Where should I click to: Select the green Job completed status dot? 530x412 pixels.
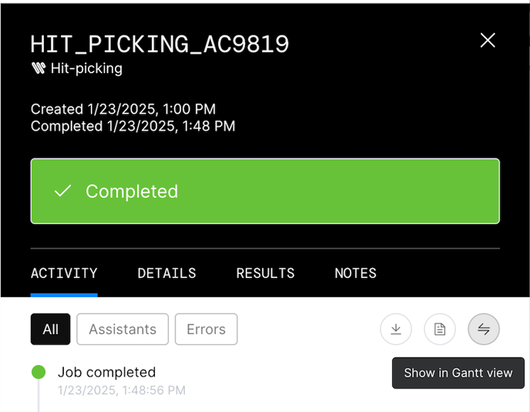39,372
